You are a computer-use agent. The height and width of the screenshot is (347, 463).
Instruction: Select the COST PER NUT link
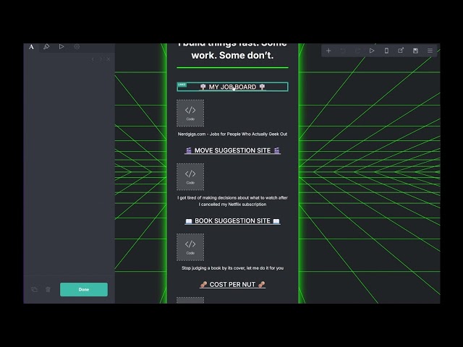click(x=232, y=284)
